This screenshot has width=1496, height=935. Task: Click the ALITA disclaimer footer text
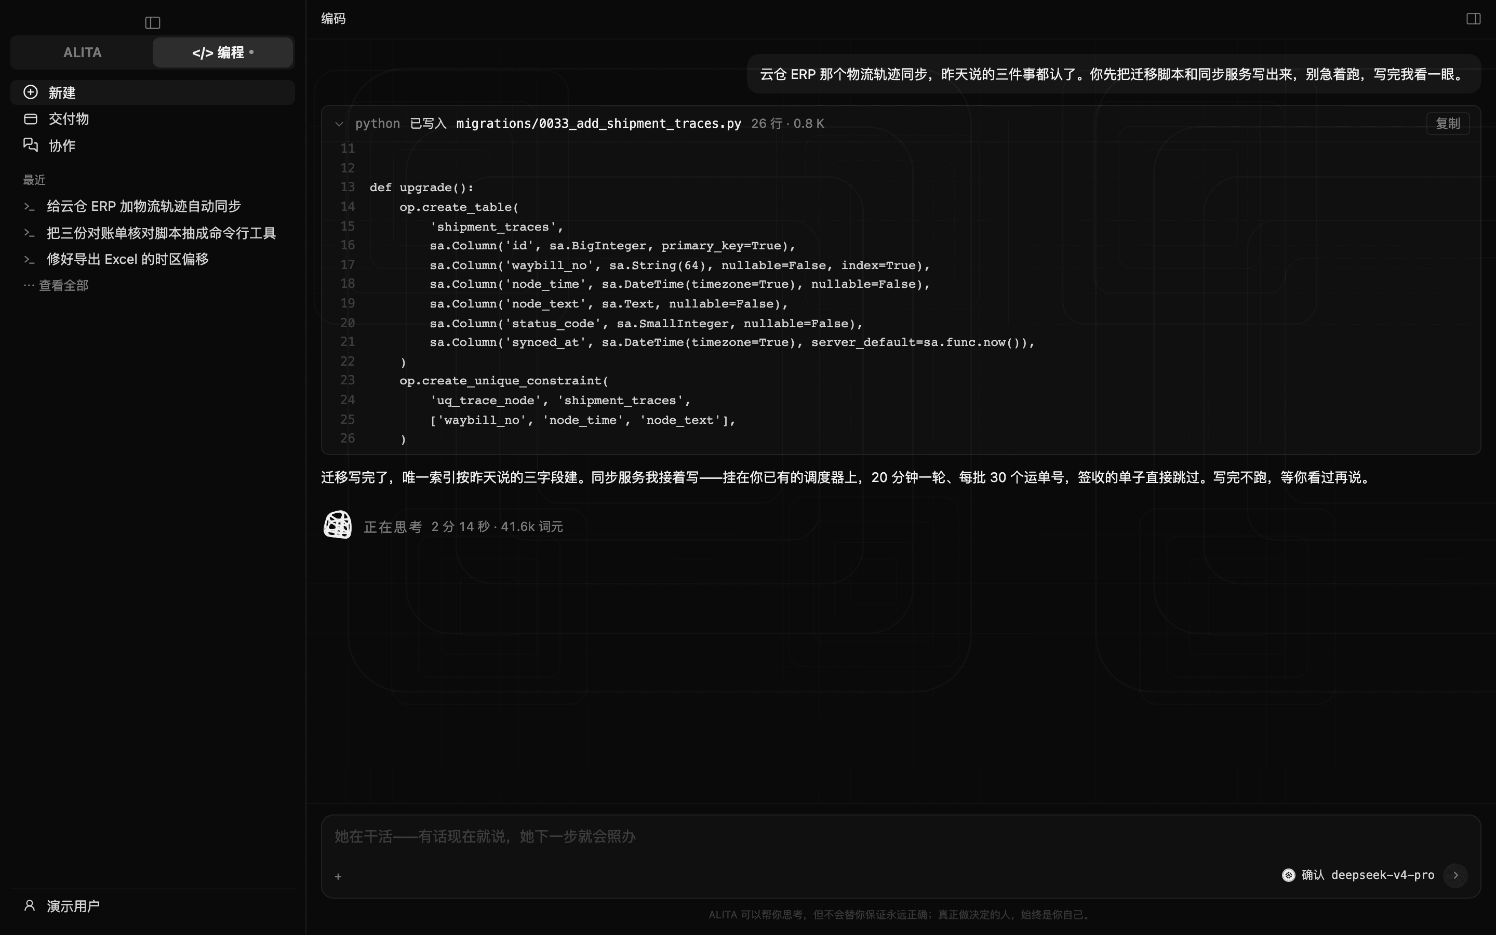pos(900,915)
